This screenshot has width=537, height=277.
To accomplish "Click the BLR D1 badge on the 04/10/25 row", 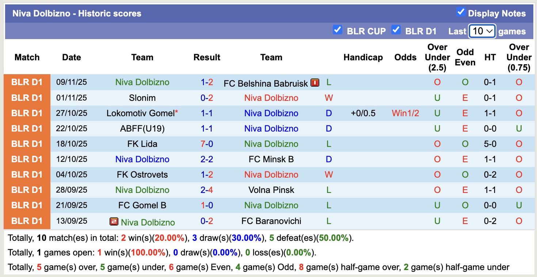I will coord(27,174).
